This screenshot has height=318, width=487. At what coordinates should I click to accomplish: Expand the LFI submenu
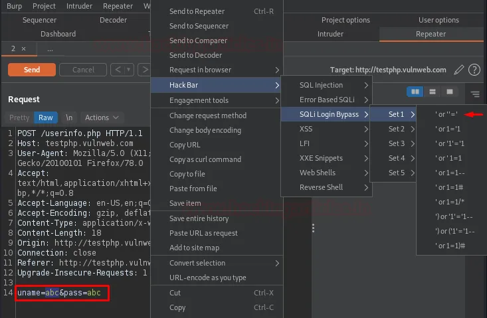(x=326, y=143)
